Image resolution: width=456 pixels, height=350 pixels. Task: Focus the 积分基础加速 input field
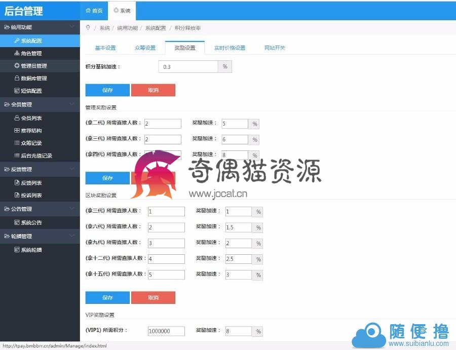click(x=188, y=66)
